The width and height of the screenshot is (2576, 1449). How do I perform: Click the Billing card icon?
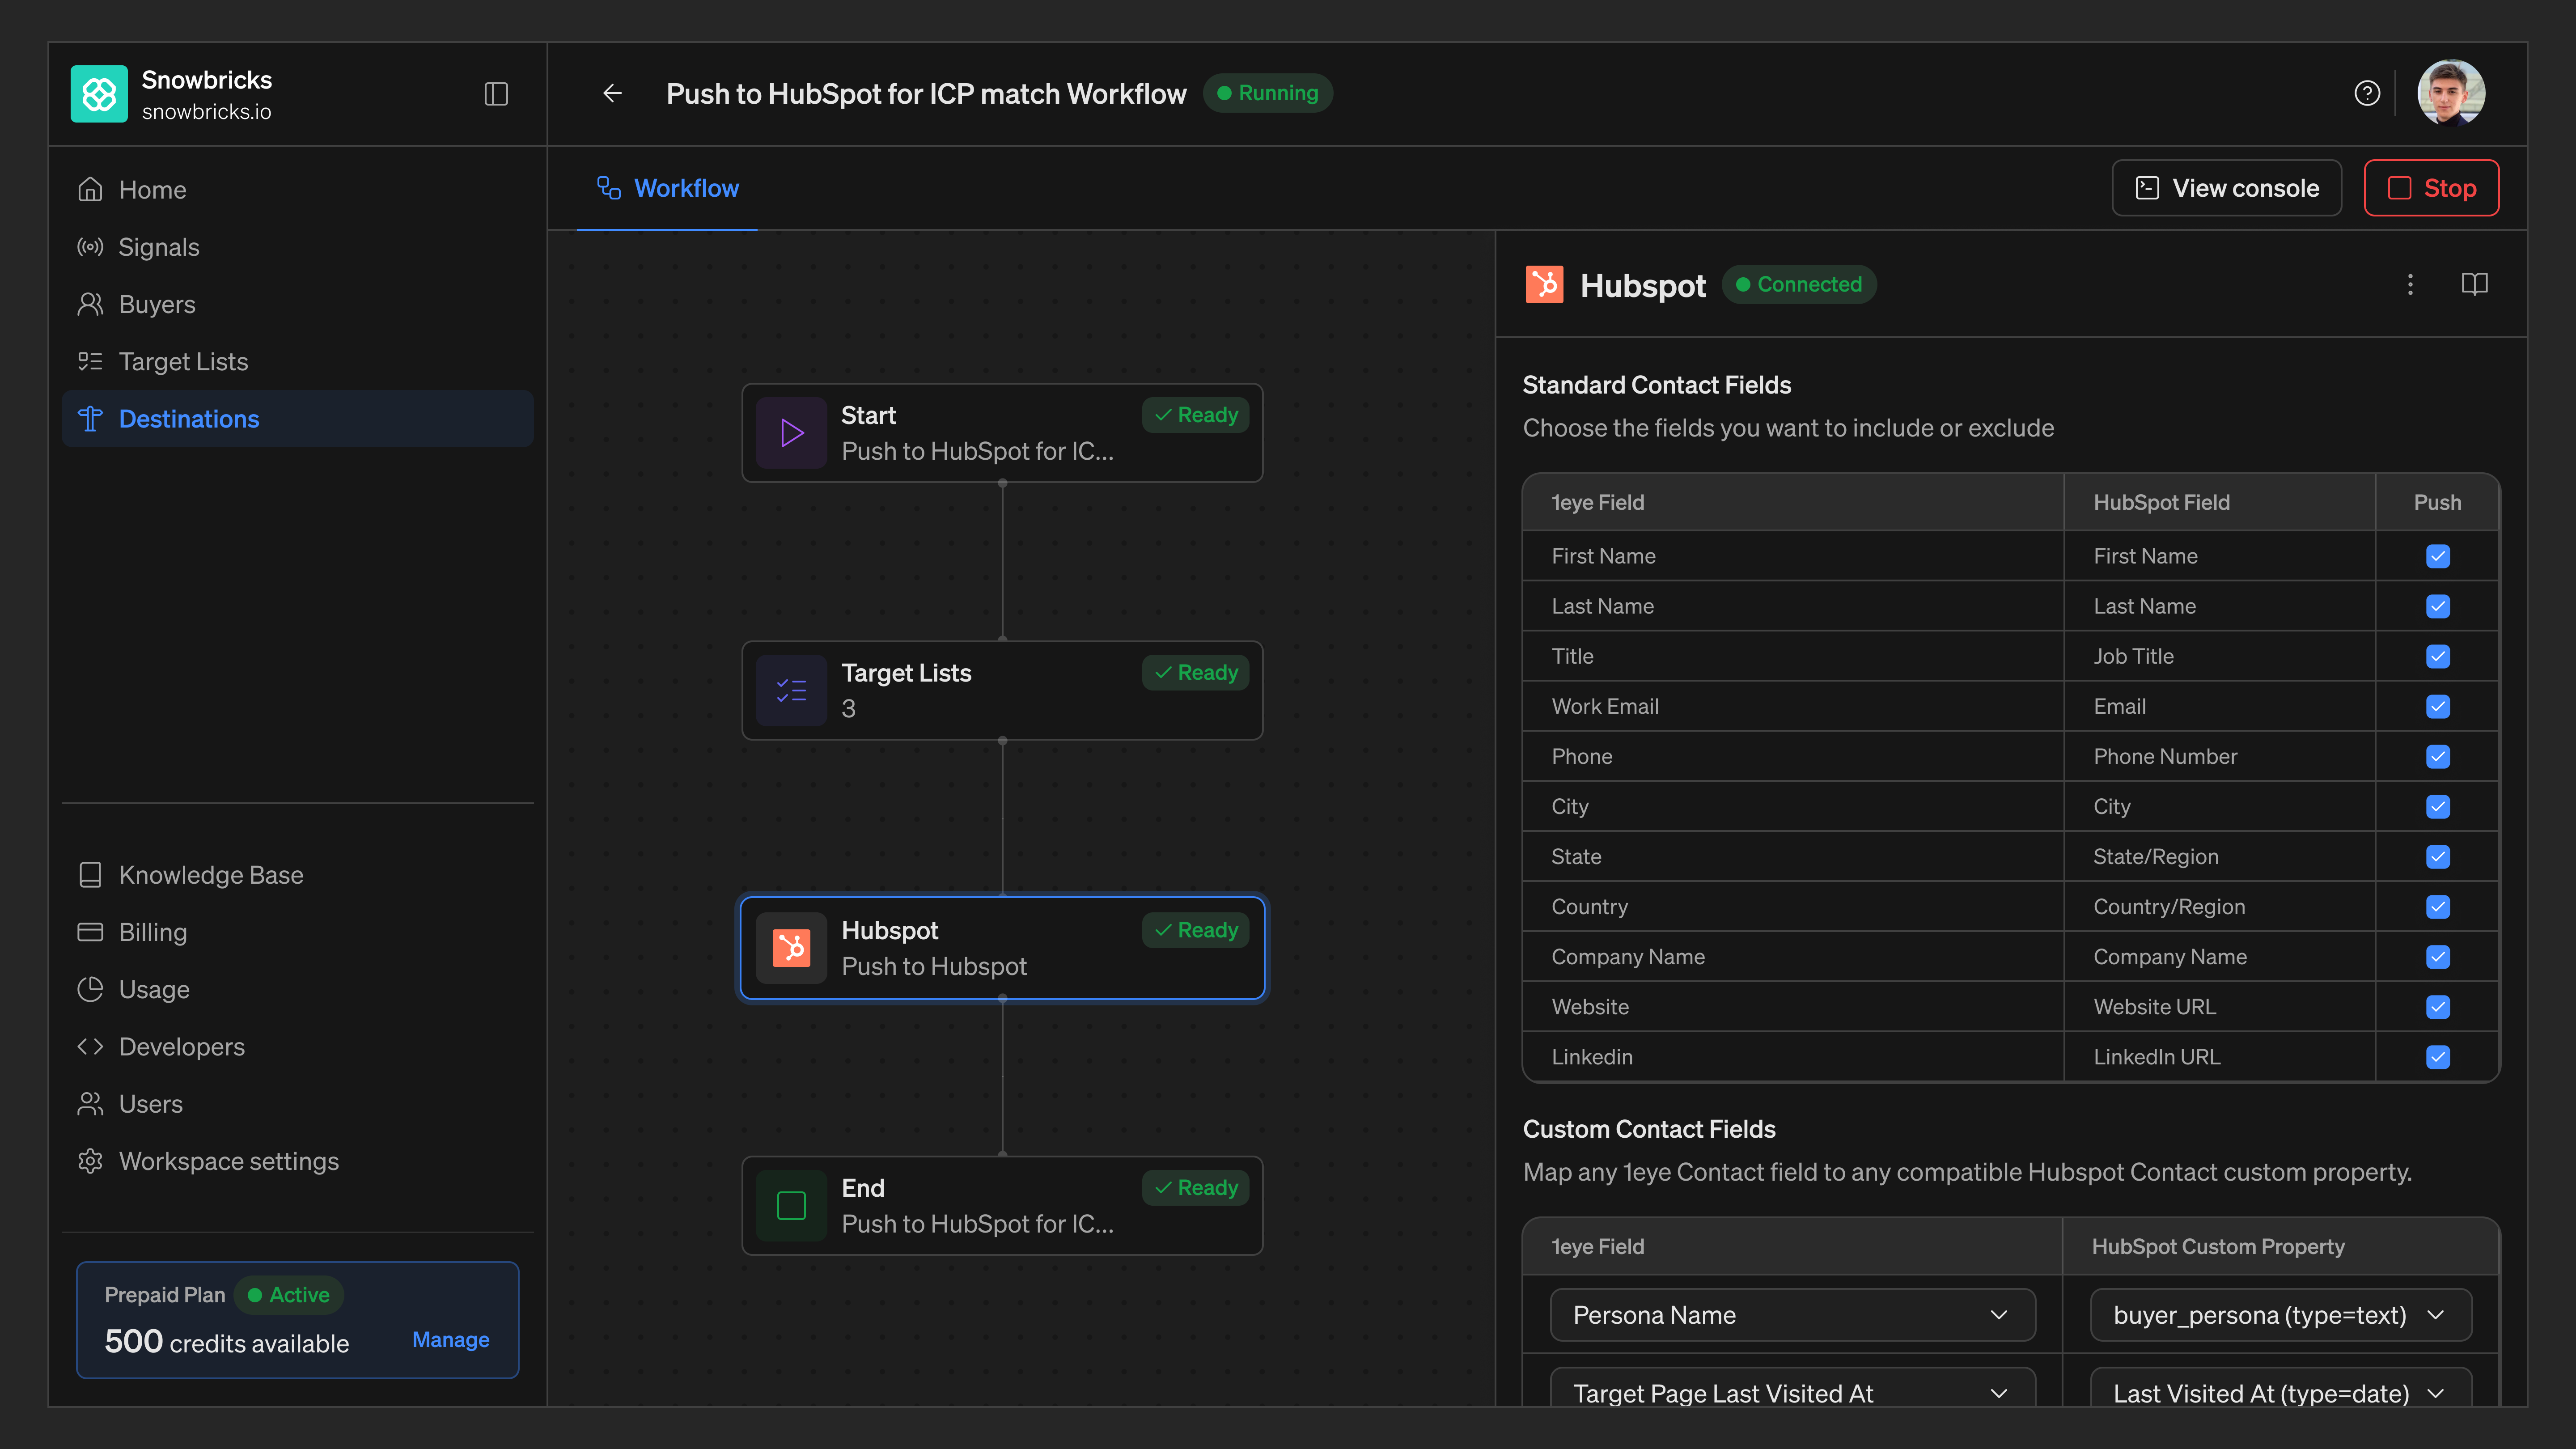[x=90, y=932]
